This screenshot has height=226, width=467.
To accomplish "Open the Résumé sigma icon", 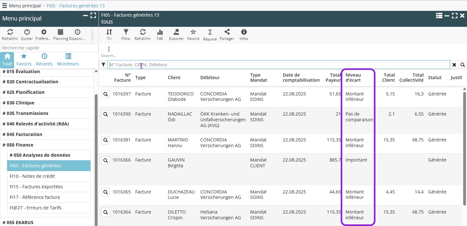I will point(210,32).
